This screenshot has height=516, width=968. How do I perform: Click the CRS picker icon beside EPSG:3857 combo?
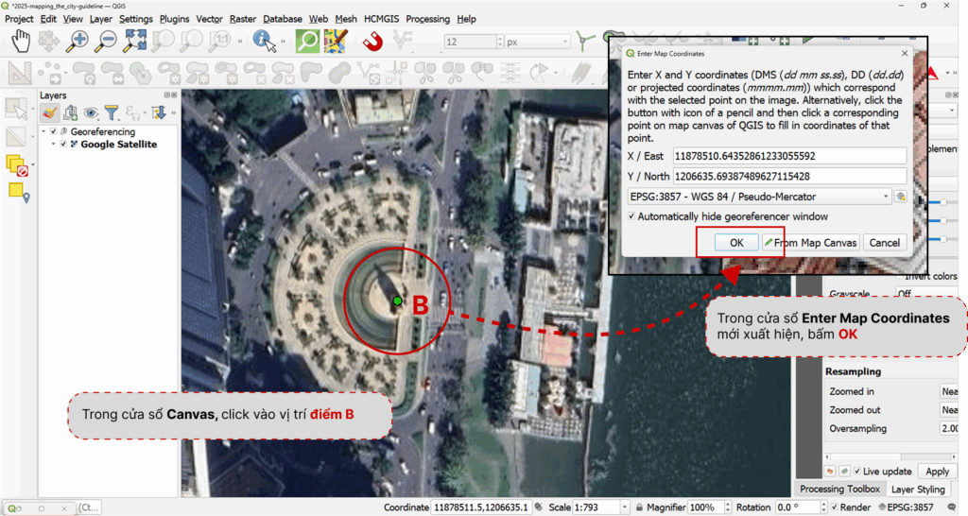coord(901,197)
